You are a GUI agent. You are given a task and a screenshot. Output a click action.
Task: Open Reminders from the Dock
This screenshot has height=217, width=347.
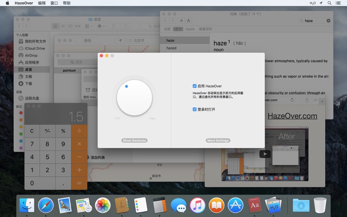coord(141,205)
